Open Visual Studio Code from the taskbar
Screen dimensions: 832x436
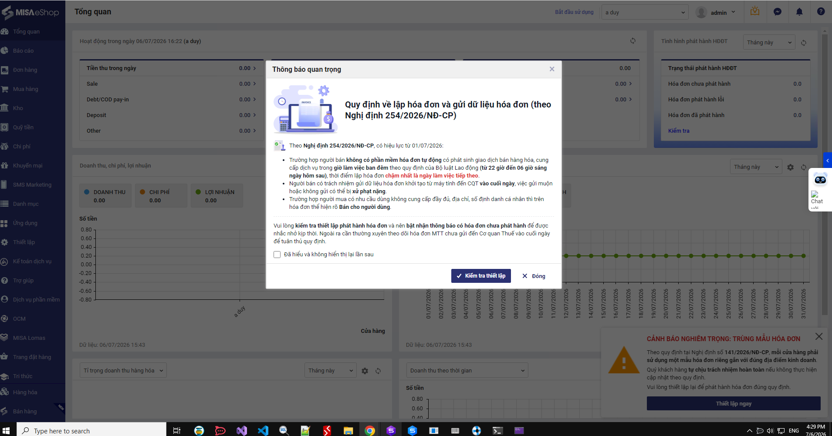(263, 430)
